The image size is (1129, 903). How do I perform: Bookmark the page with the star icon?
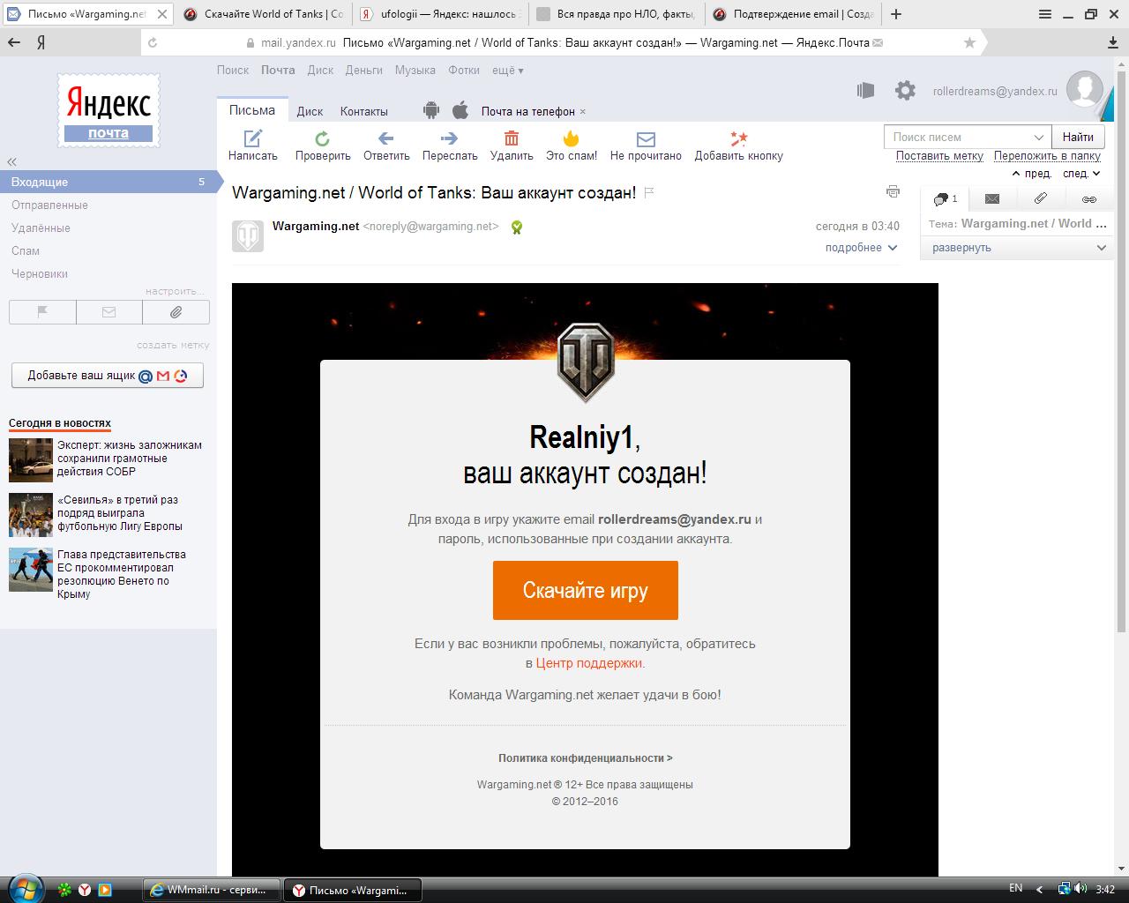(x=970, y=42)
